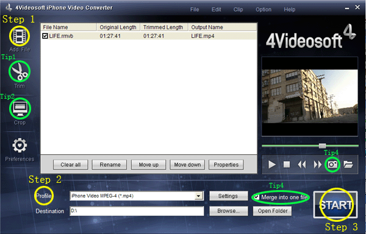This screenshot has width=366, height=234.
Task: Uncheck the LIFE.rmvb file checkbox
Action: point(45,36)
